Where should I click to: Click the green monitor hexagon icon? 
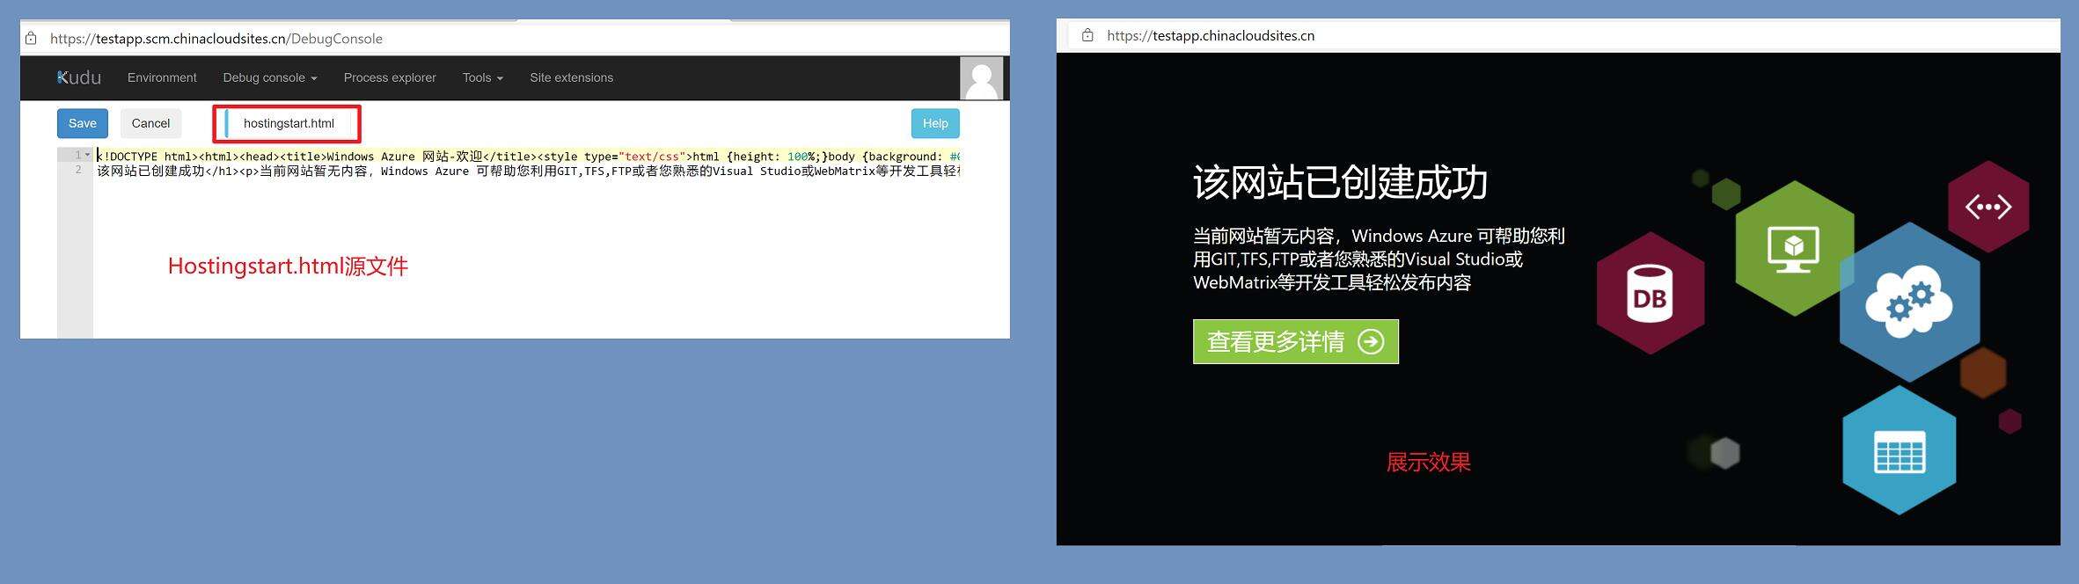pyautogui.click(x=1795, y=248)
